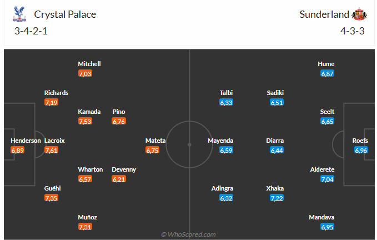
Task: Select Xhaka's 7,22 rating badge
Action: (277, 198)
